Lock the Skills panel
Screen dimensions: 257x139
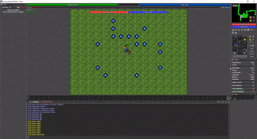pos(251,60)
